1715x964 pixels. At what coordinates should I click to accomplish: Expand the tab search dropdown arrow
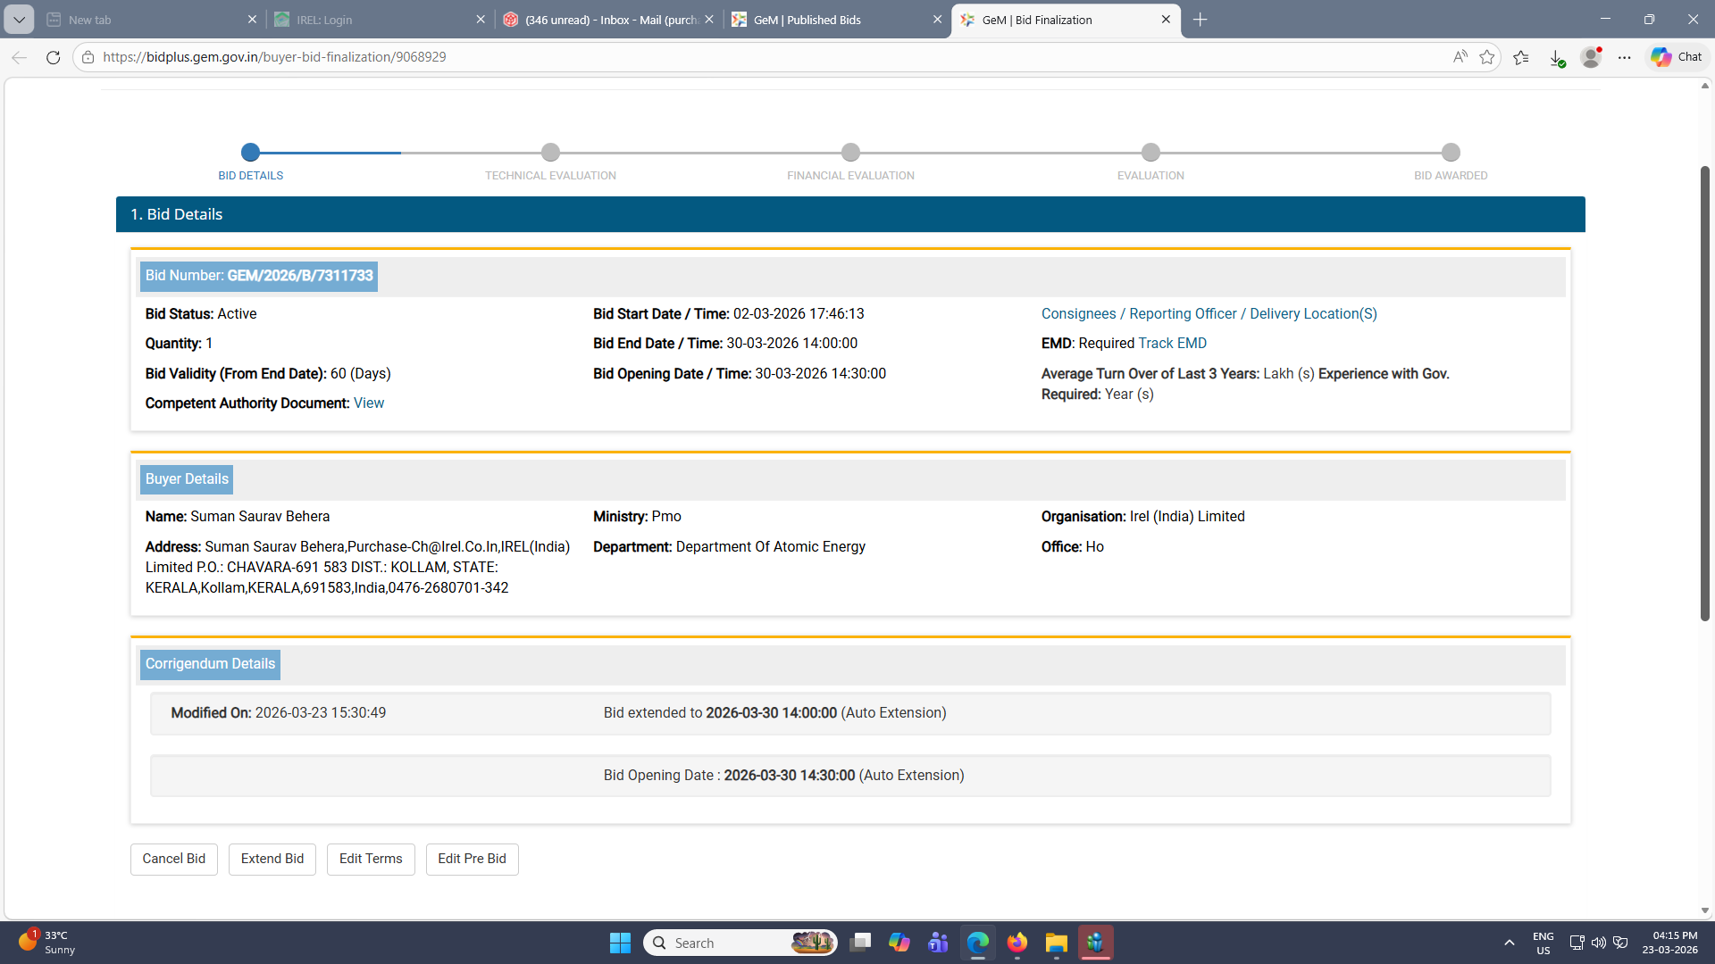[x=19, y=20]
